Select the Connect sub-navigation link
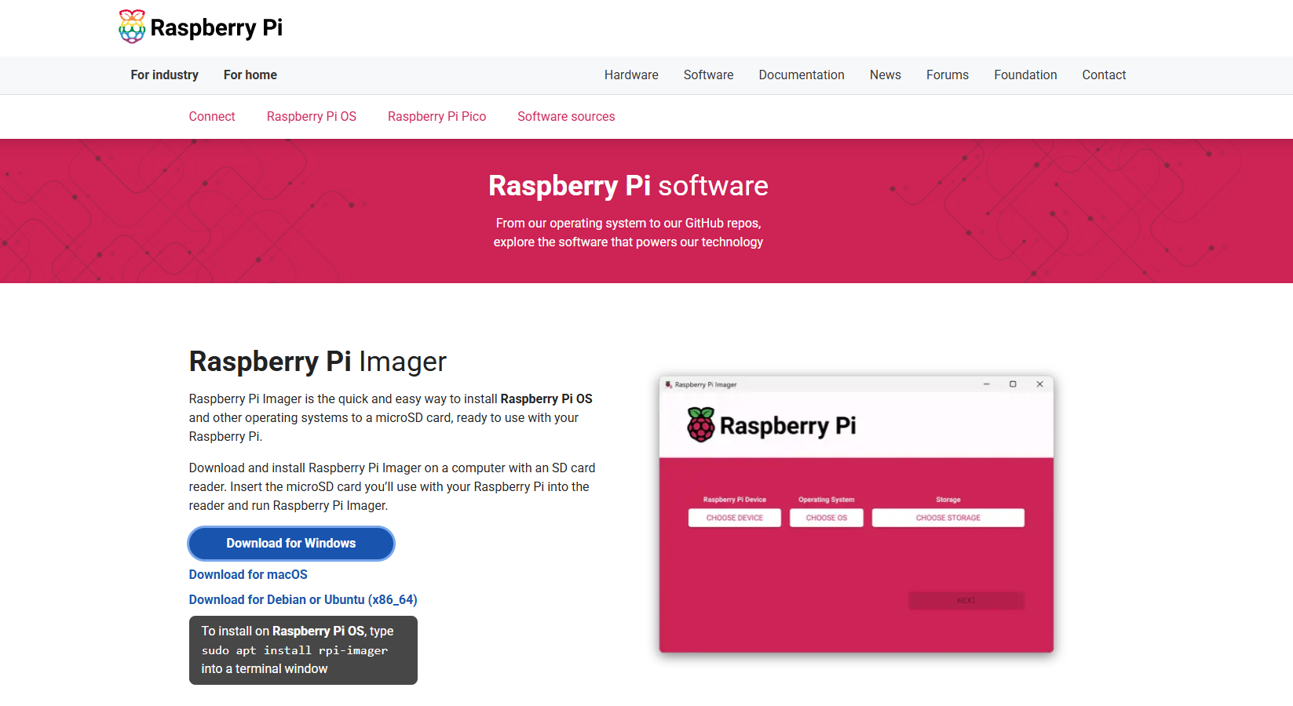Screen dimensions: 1293x706 coord(211,116)
